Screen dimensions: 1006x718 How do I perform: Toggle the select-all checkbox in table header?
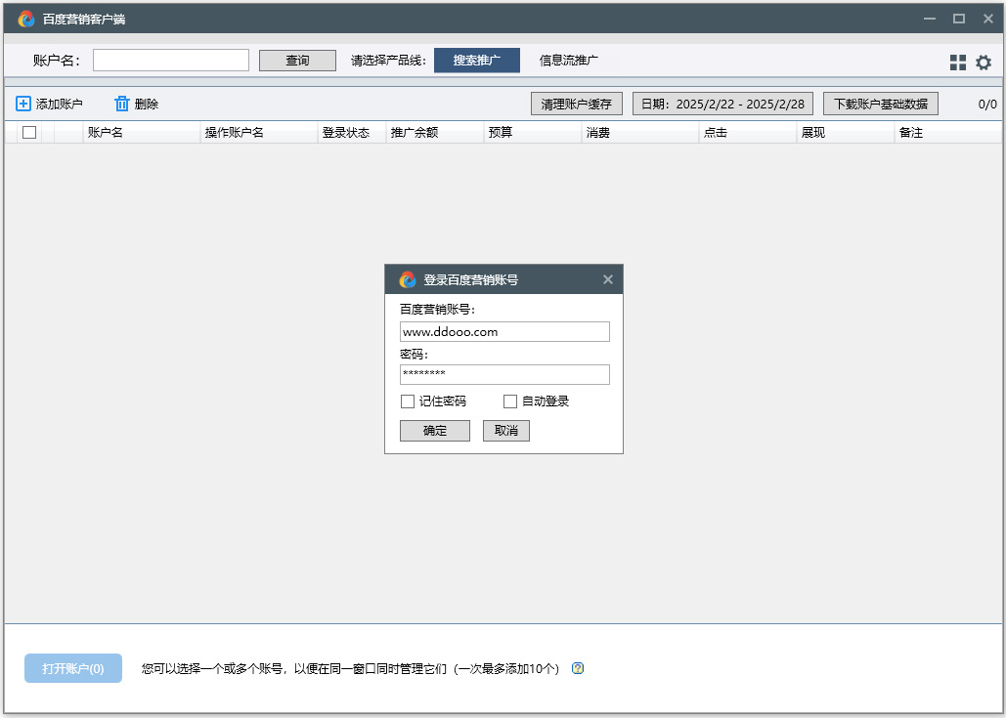pos(27,132)
